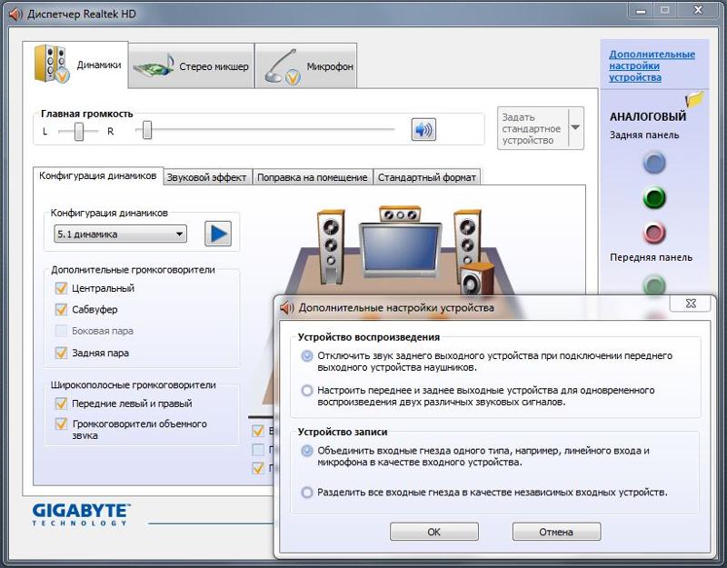Open the Конфигурация динамиков tab
Image resolution: width=727 pixels, height=568 pixels.
coord(98,176)
